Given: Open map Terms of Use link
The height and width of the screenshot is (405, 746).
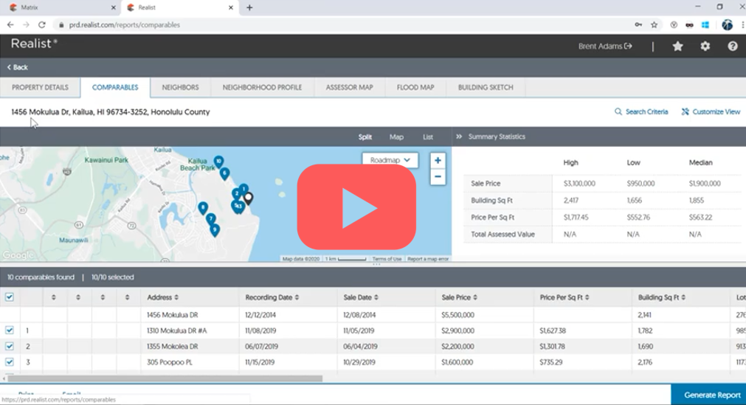Looking at the screenshot, I should (387, 259).
